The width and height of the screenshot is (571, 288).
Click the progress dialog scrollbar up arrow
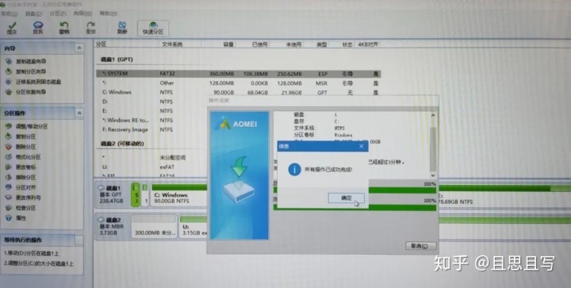433,115
